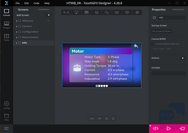
Task: Click the motor icon on canvas
Action: [77, 68]
